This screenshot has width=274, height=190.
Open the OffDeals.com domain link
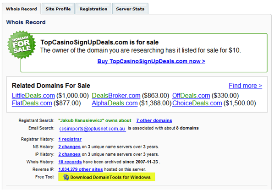tap(191, 96)
